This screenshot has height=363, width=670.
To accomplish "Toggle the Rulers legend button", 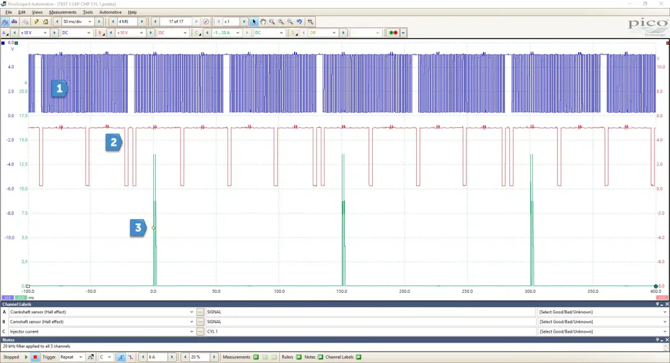I will pyautogui.click(x=298, y=357).
